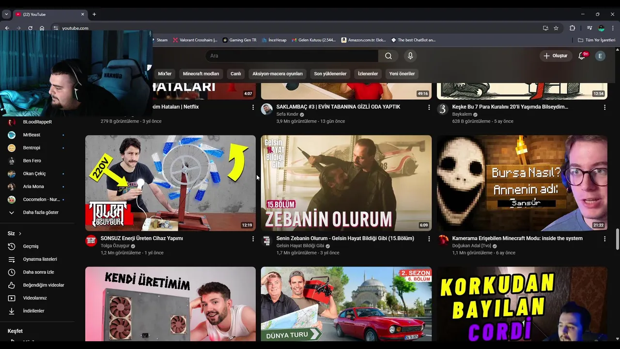Expand the Siz section chevron
The height and width of the screenshot is (349, 620).
[x=20, y=234]
